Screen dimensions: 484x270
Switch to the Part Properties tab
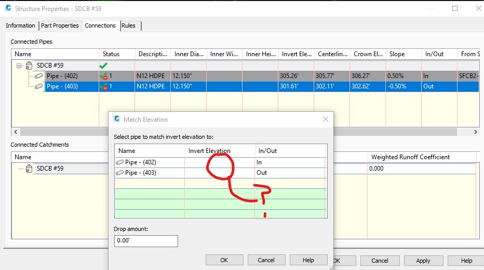[x=60, y=25]
